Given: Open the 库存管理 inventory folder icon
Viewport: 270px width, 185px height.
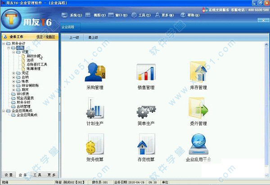Looking at the screenshot, I should pyautogui.click(x=198, y=72).
